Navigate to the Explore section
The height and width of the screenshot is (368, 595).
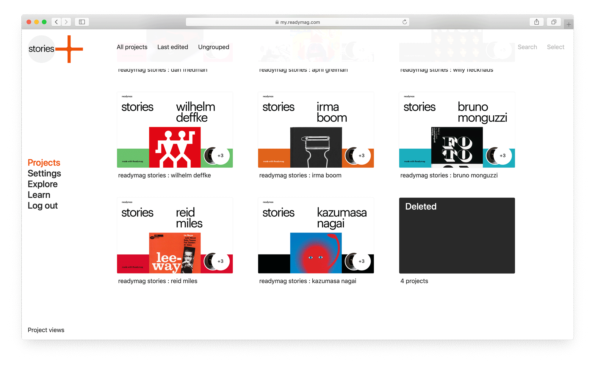(42, 184)
